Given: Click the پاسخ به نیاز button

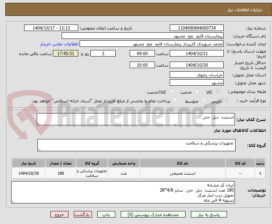Looking at the screenshot, I should [x=209, y=215].
